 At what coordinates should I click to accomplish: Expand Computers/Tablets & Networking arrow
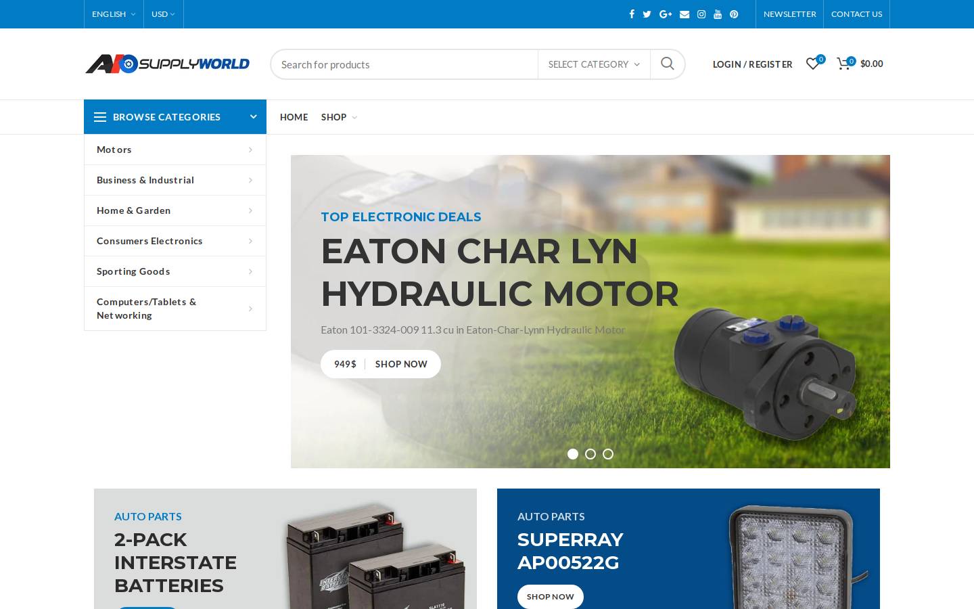(x=250, y=309)
